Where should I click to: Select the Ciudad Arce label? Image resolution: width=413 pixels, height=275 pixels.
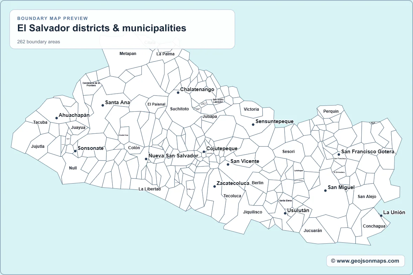tap(124, 135)
